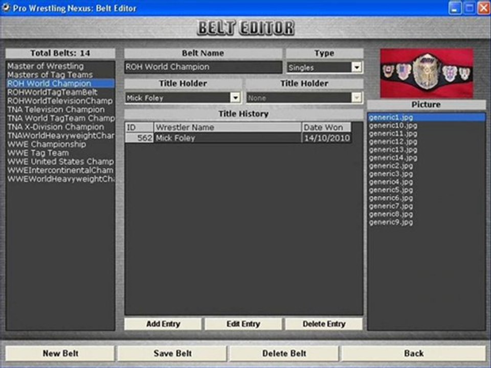This screenshot has width=491, height=368.
Task: Open the Type dropdown showing Singles
Action: pos(356,67)
